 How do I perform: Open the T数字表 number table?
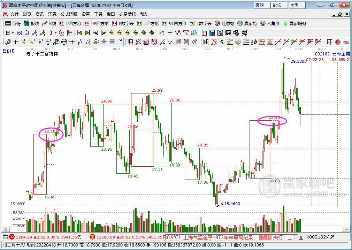click(201, 23)
